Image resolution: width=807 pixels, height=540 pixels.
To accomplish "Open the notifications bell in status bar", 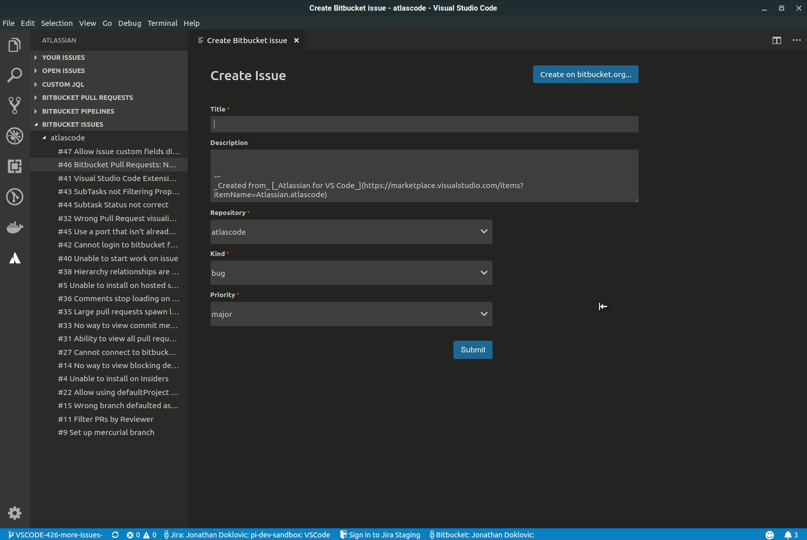I will pyautogui.click(x=790, y=534).
